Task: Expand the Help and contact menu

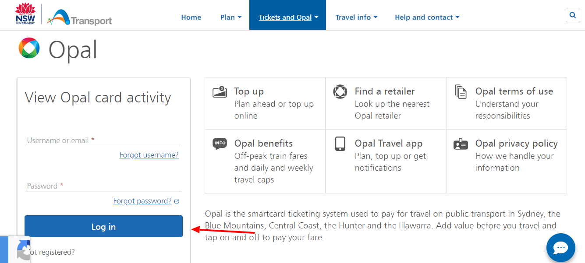Action: (426, 17)
